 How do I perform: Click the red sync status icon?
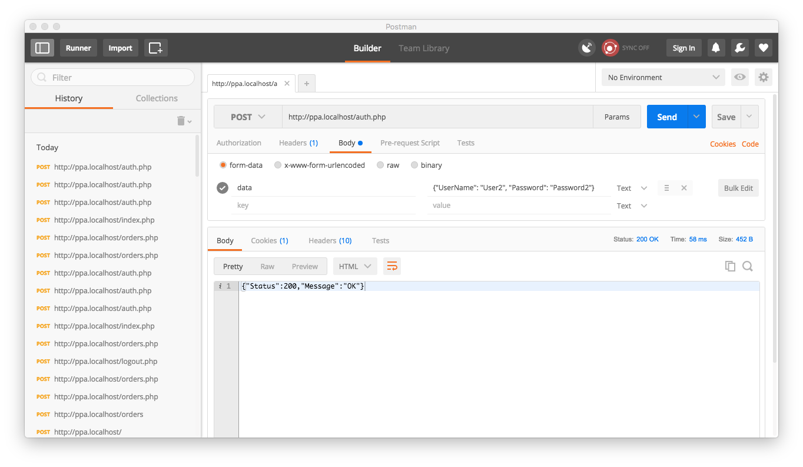[x=610, y=48]
